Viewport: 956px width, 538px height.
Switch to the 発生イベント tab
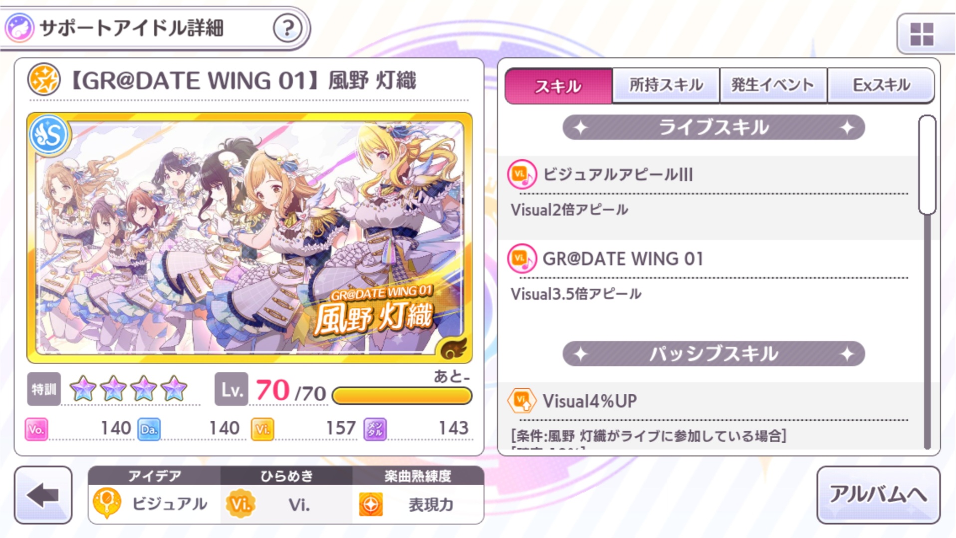(x=773, y=85)
